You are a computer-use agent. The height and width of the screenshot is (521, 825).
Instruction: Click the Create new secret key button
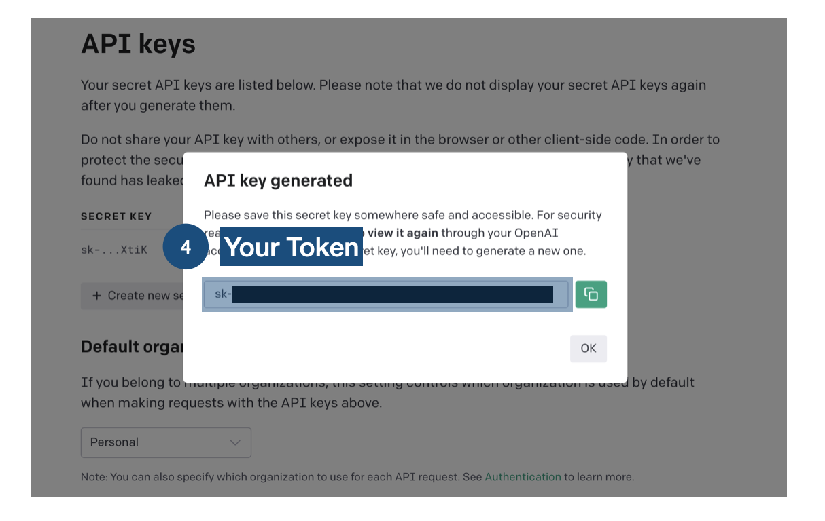[129, 295]
